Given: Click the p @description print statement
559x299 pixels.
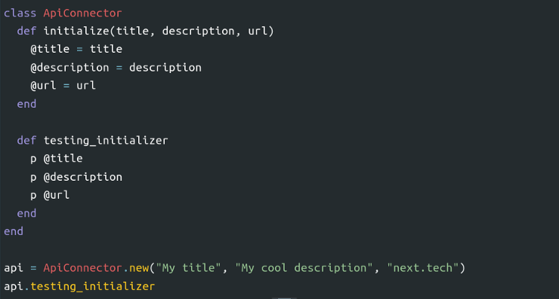Looking at the screenshot, I should (76, 177).
